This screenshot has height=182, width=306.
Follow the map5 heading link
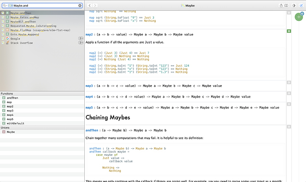coord(89,107)
